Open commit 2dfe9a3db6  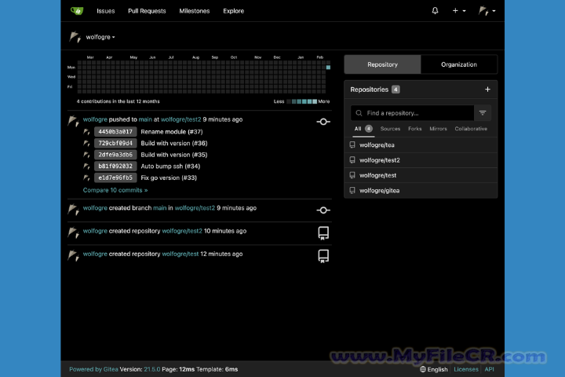115,155
